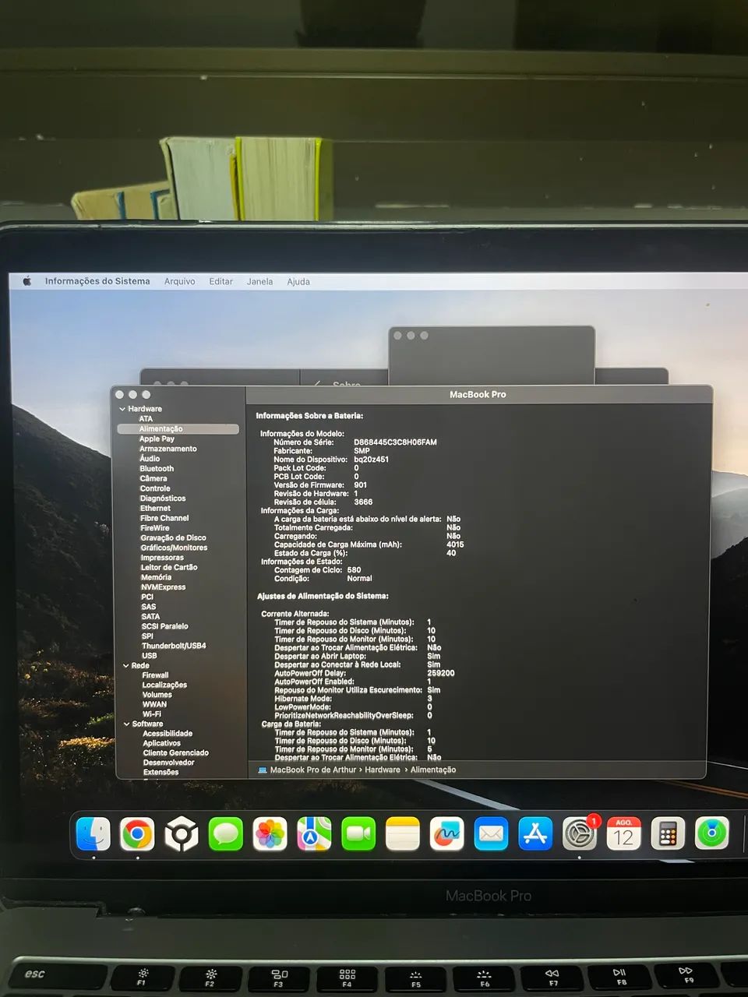
Task: Open System Settings with the red badge
Action: pos(580,833)
